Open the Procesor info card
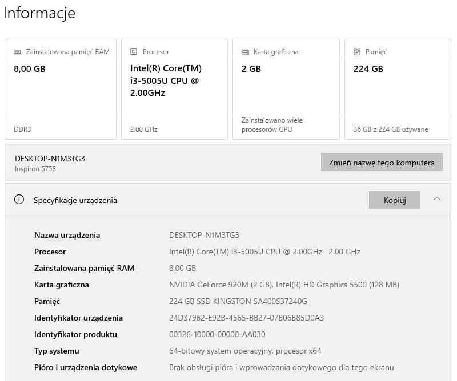 (x=172, y=89)
